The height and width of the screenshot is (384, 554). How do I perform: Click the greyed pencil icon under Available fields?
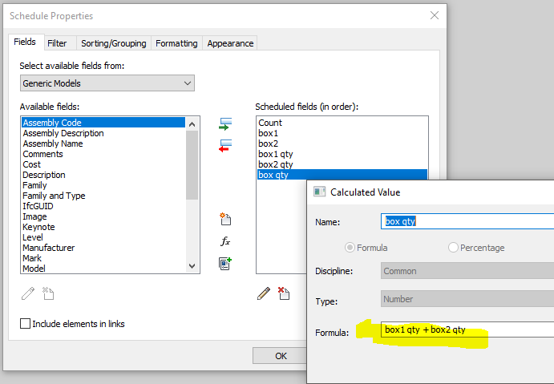28,293
